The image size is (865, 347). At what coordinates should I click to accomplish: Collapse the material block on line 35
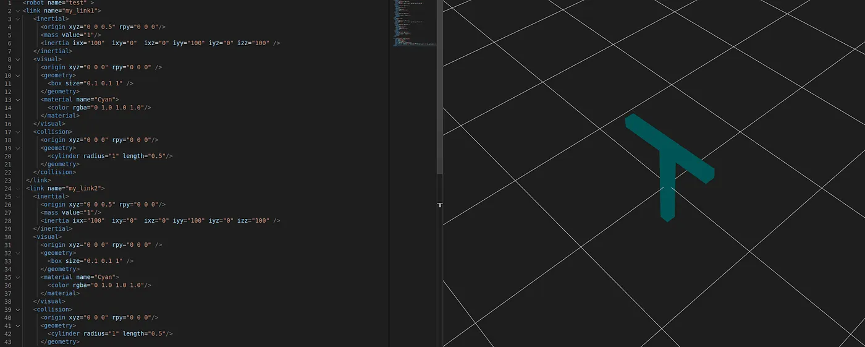[17, 277]
